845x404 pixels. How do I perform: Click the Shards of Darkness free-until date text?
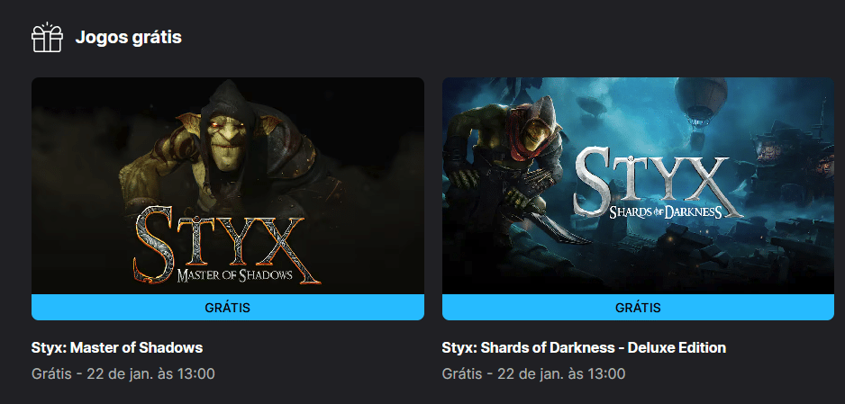tap(534, 373)
